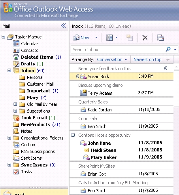
Task: Click the Drafts folder icon
Action: (x=16, y=64)
